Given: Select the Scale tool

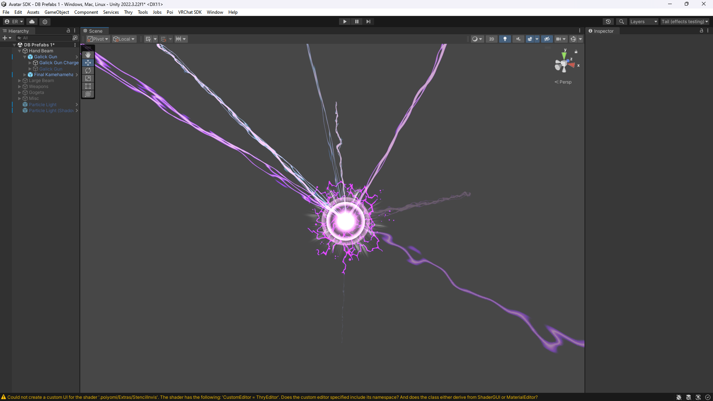Looking at the screenshot, I should pyautogui.click(x=88, y=78).
